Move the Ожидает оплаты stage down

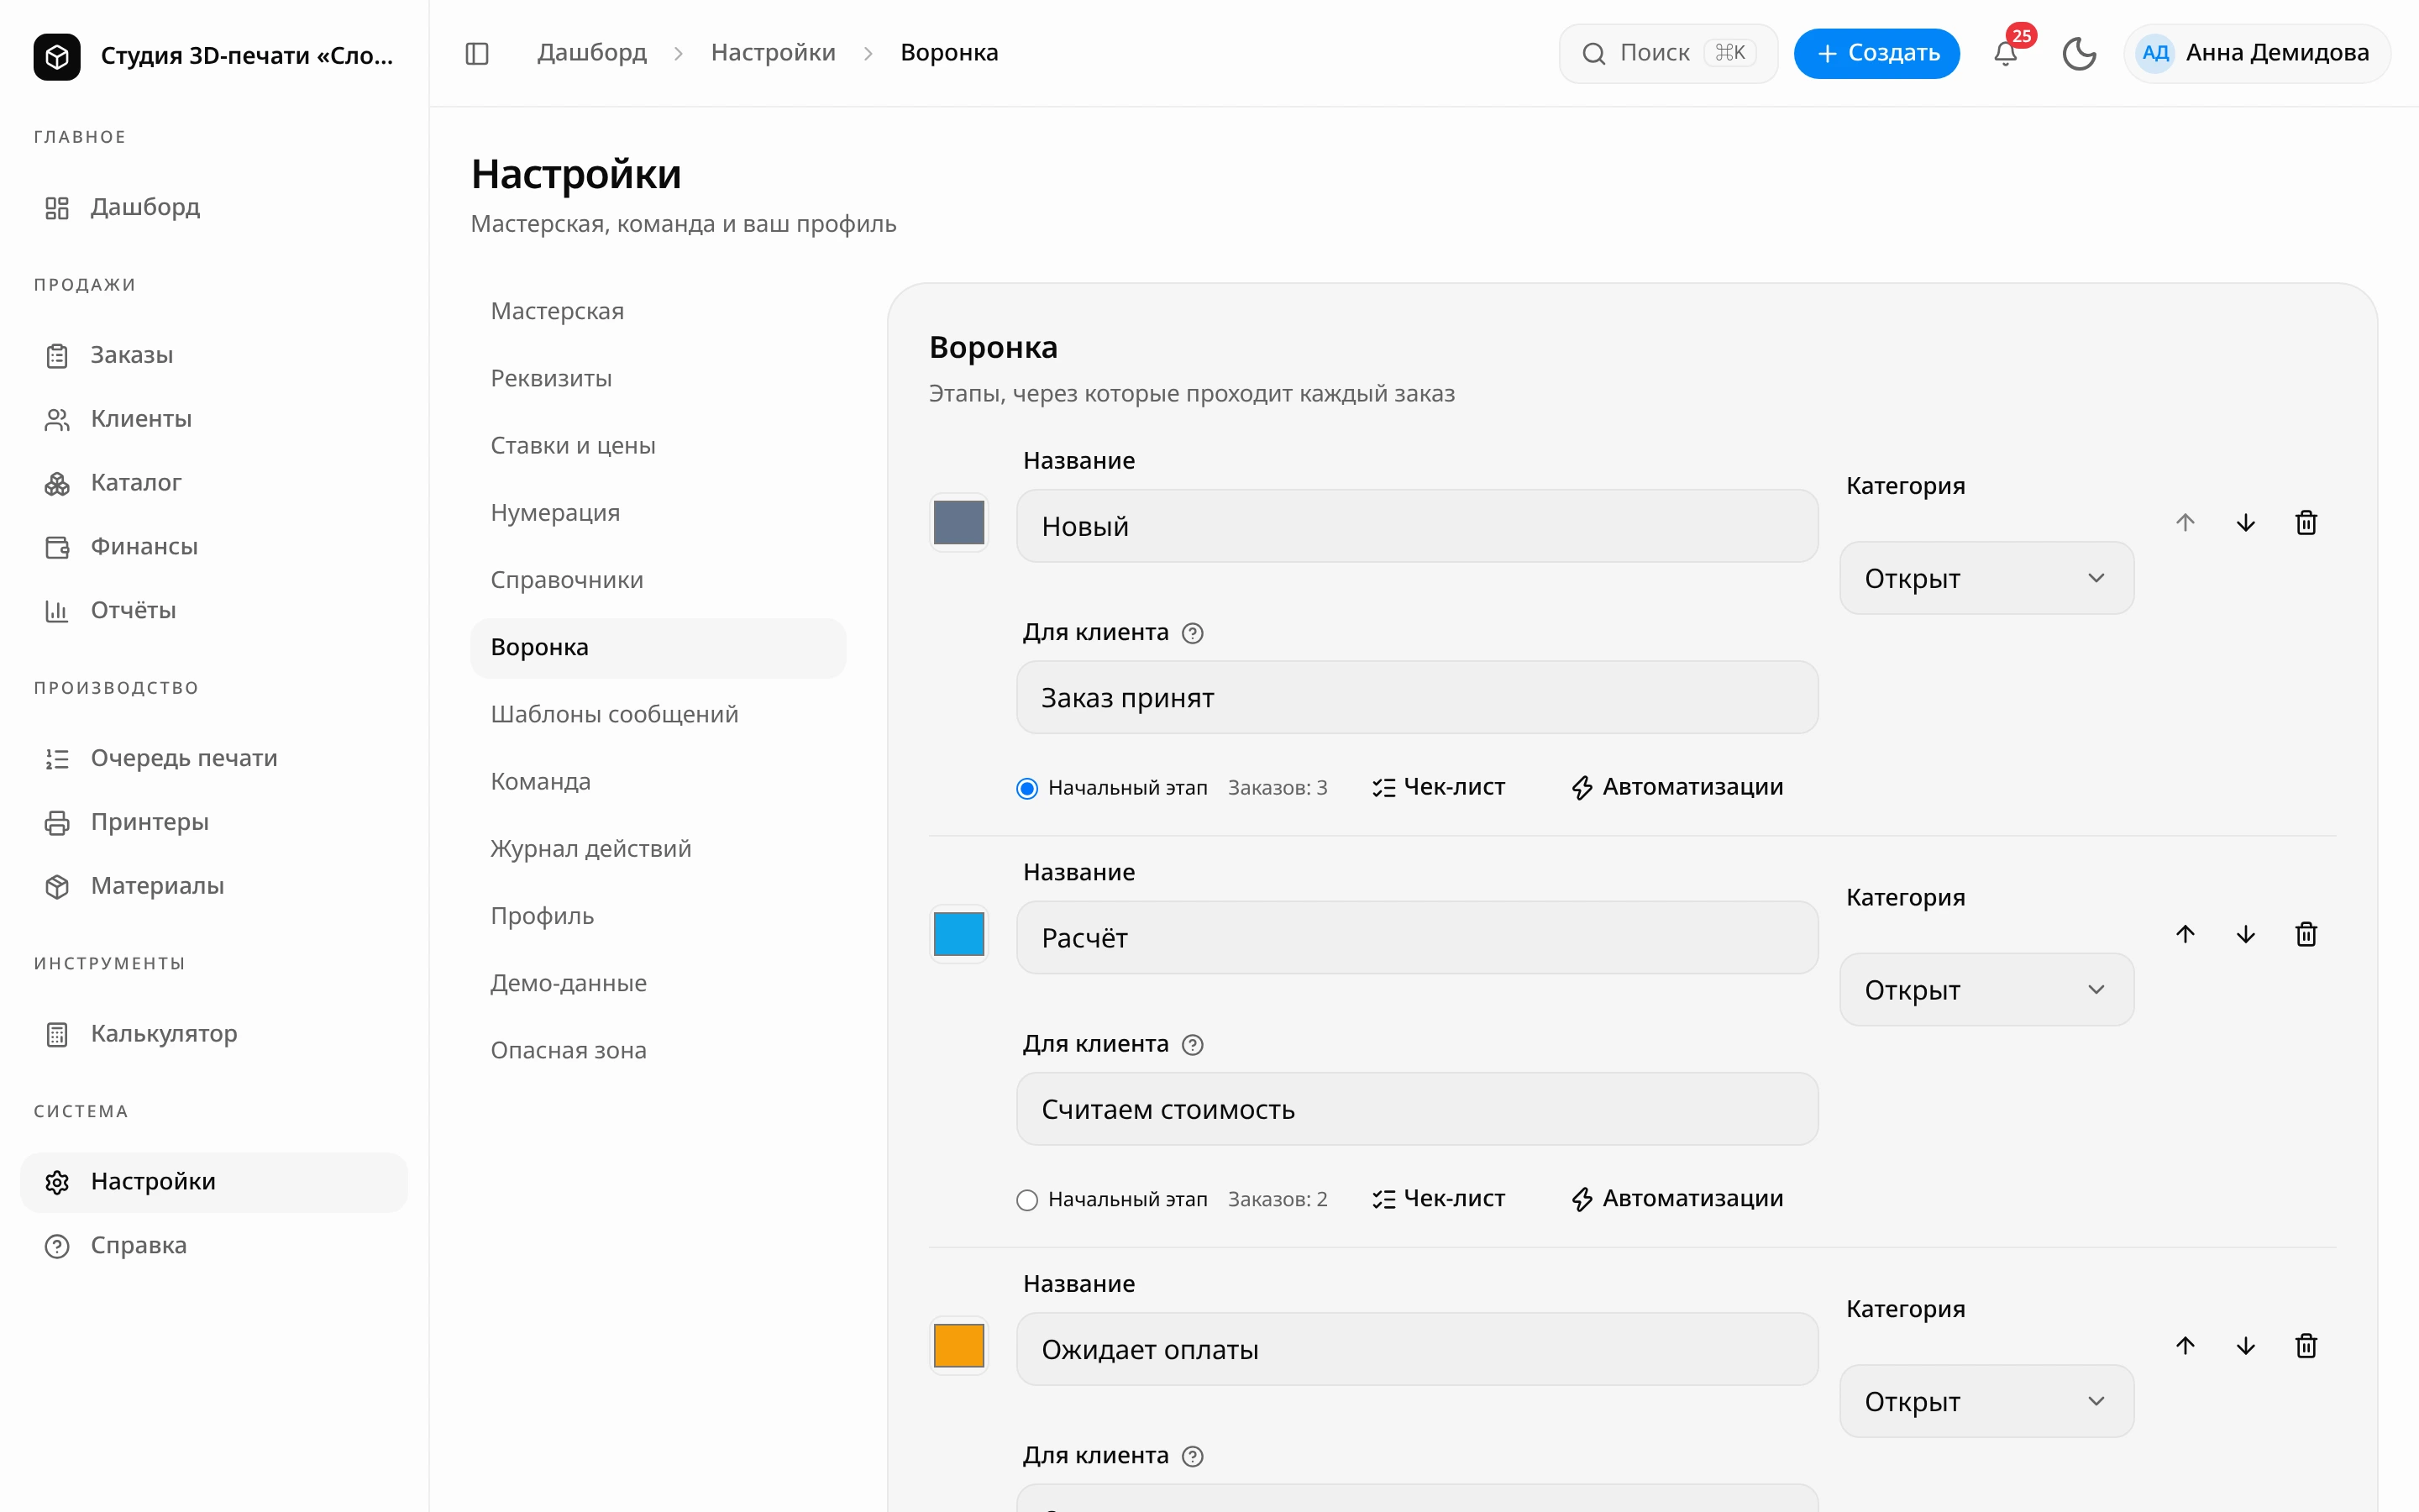coord(2246,1346)
